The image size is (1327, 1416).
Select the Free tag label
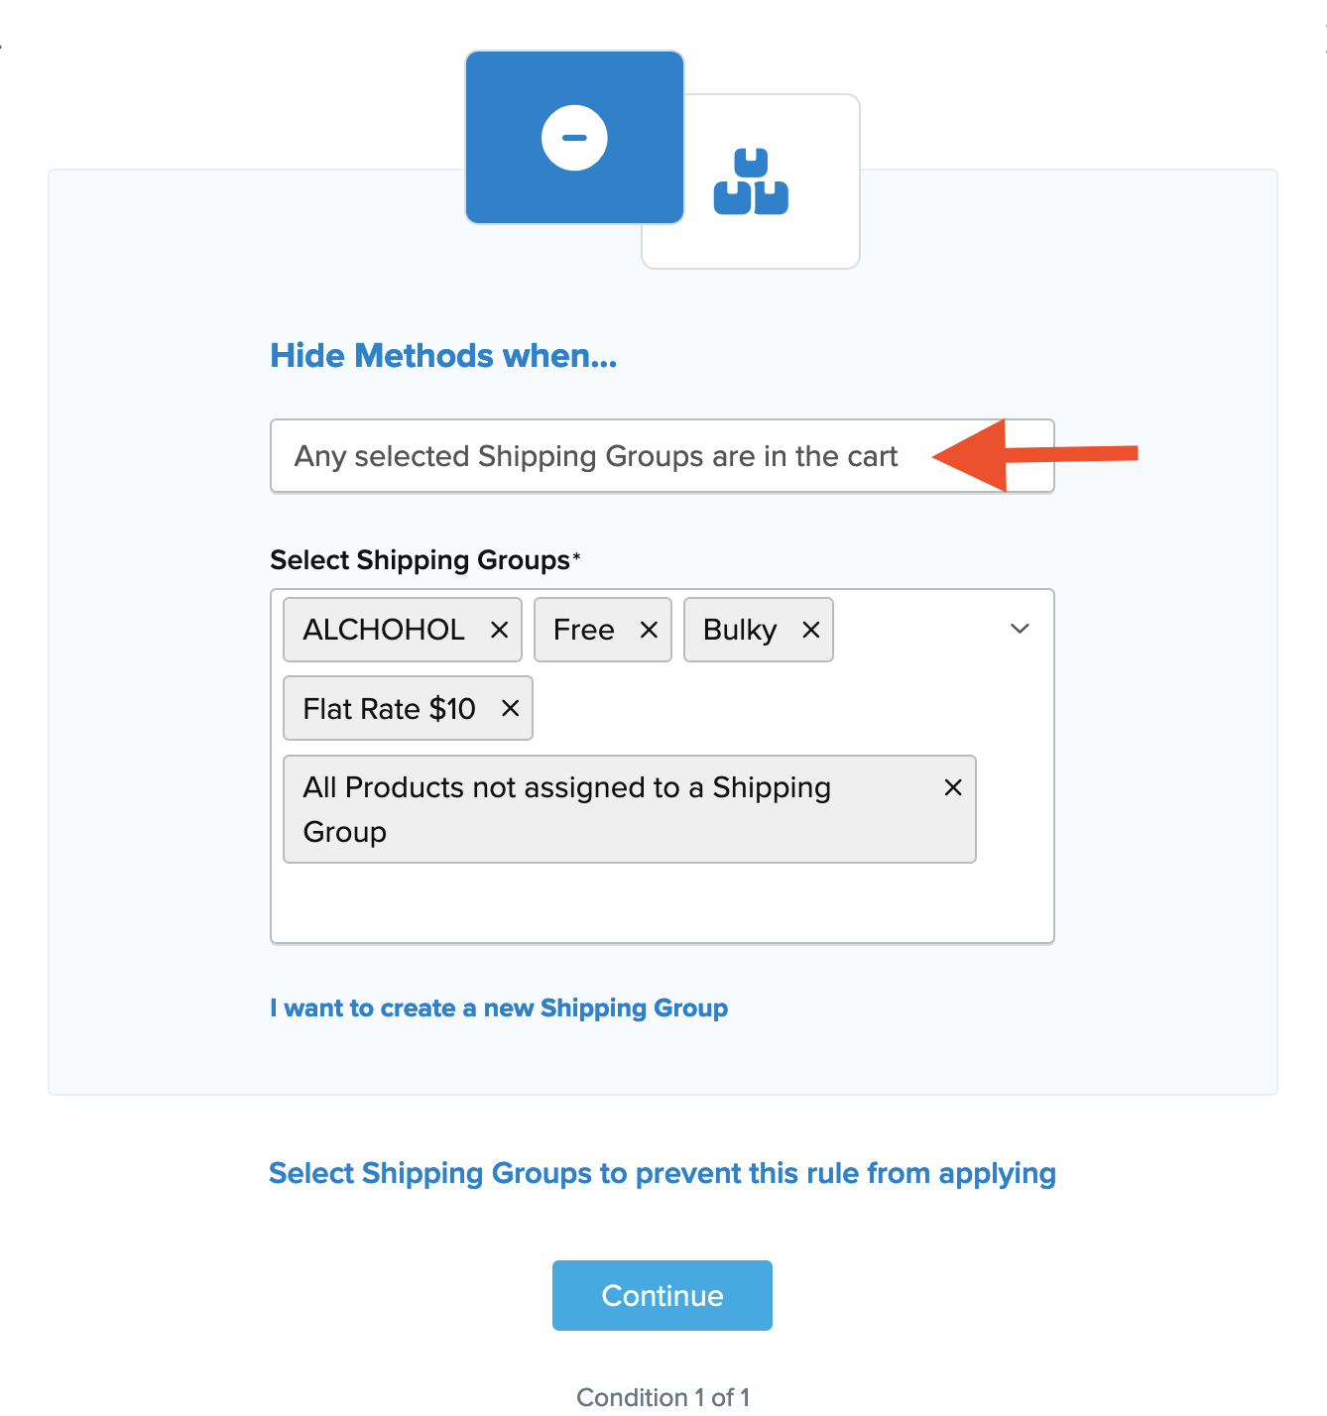584,630
